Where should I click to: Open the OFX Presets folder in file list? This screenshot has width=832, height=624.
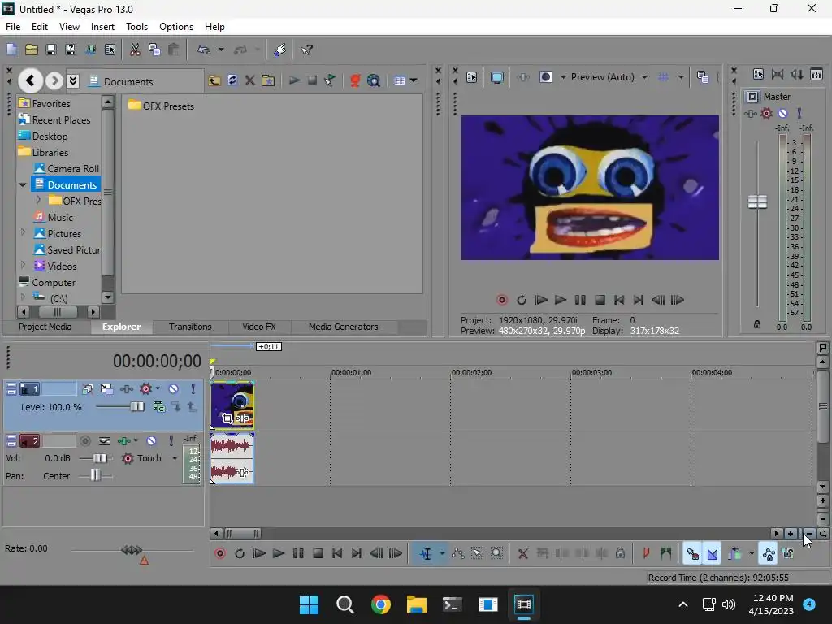click(162, 106)
